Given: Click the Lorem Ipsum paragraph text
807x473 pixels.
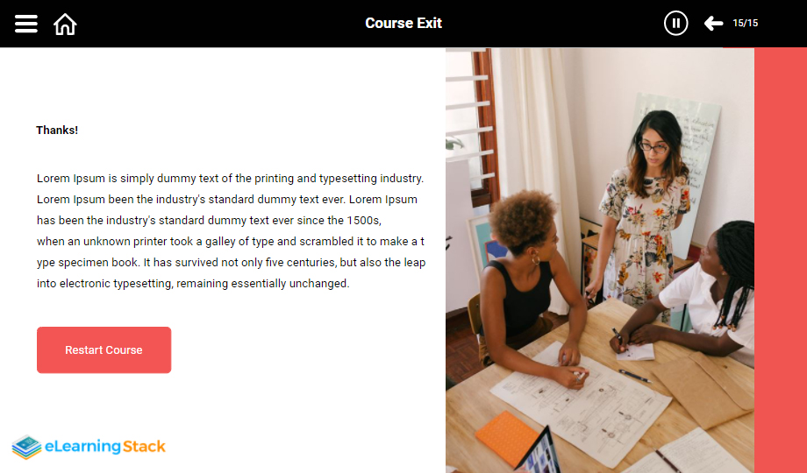Looking at the screenshot, I should (x=230, y=230).
